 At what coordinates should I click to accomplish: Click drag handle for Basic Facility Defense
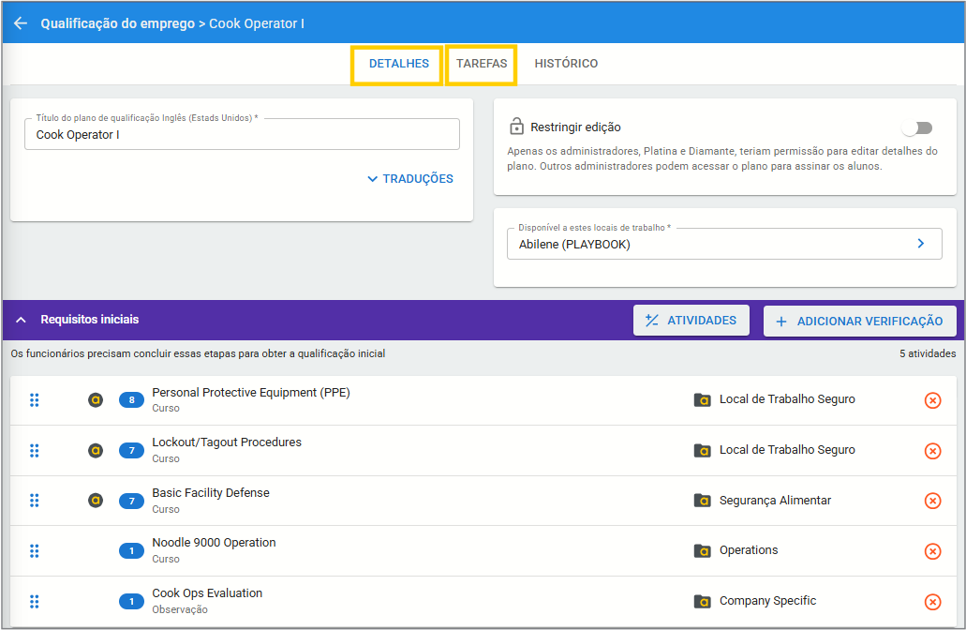pos(35,501)
